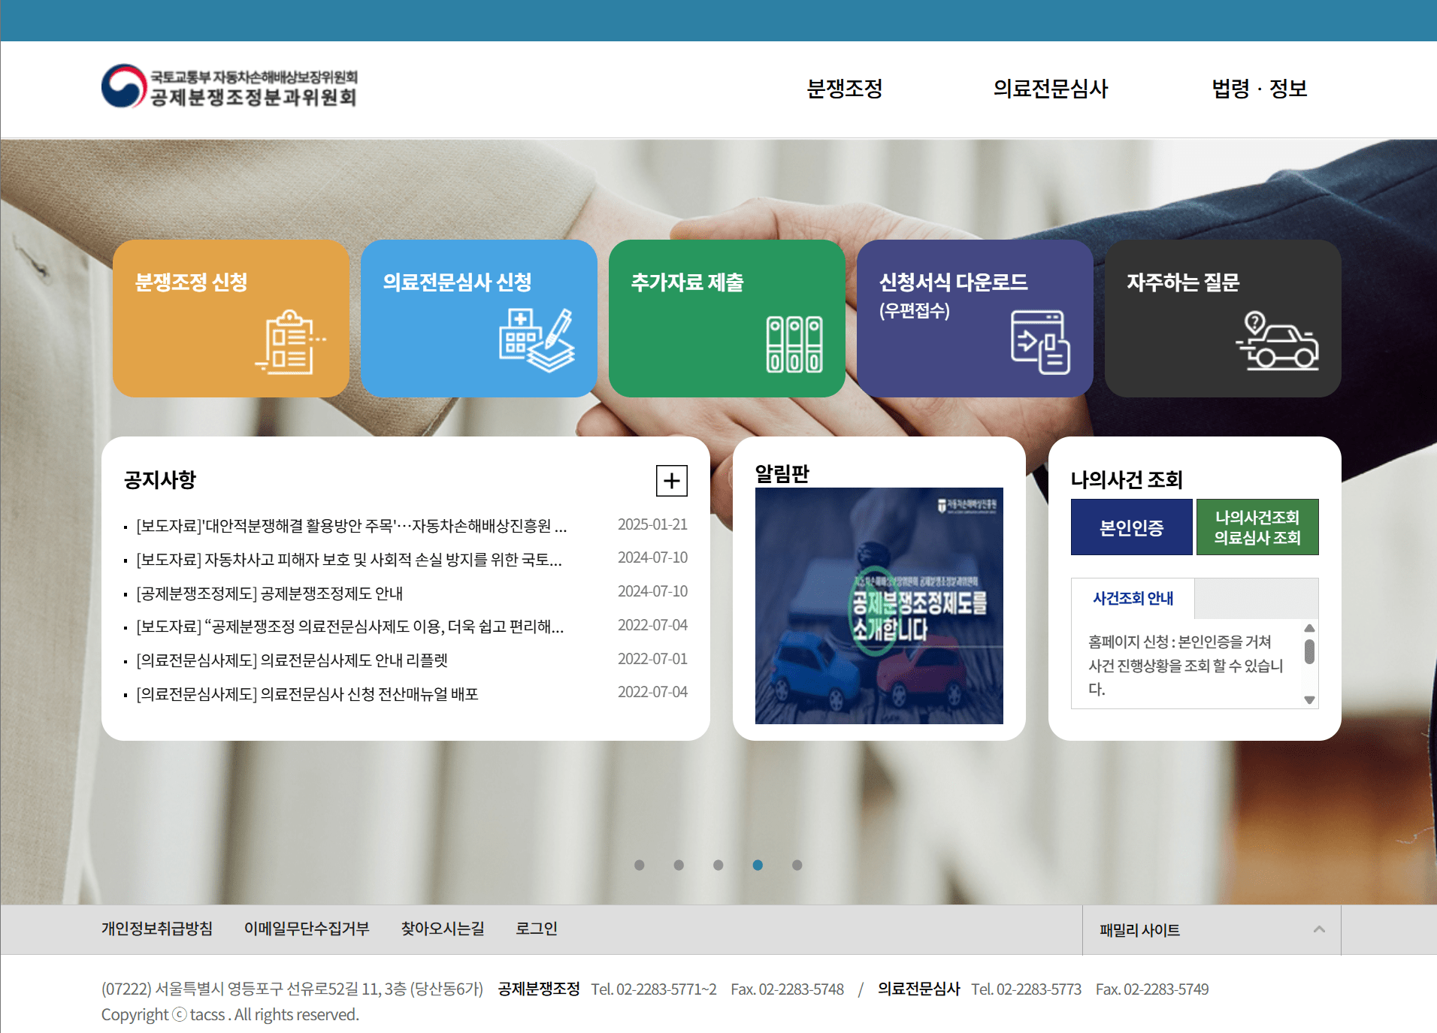This screenshot has height=1033, width=1437.
Task: Click the 본인인증 button
Action: pyautogui.click(x=1131, y=527)
